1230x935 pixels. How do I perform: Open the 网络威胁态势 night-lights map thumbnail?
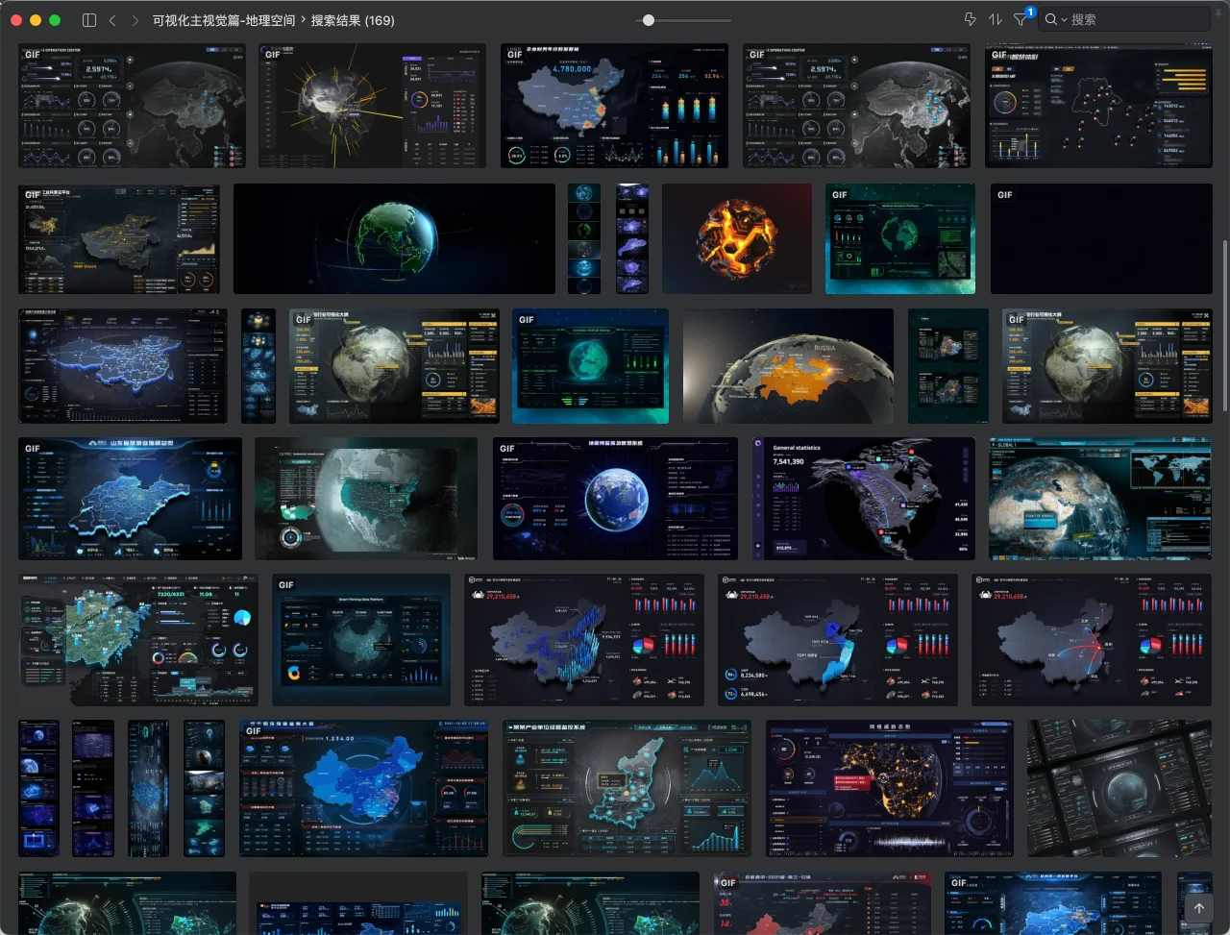[x=889, y=788]
